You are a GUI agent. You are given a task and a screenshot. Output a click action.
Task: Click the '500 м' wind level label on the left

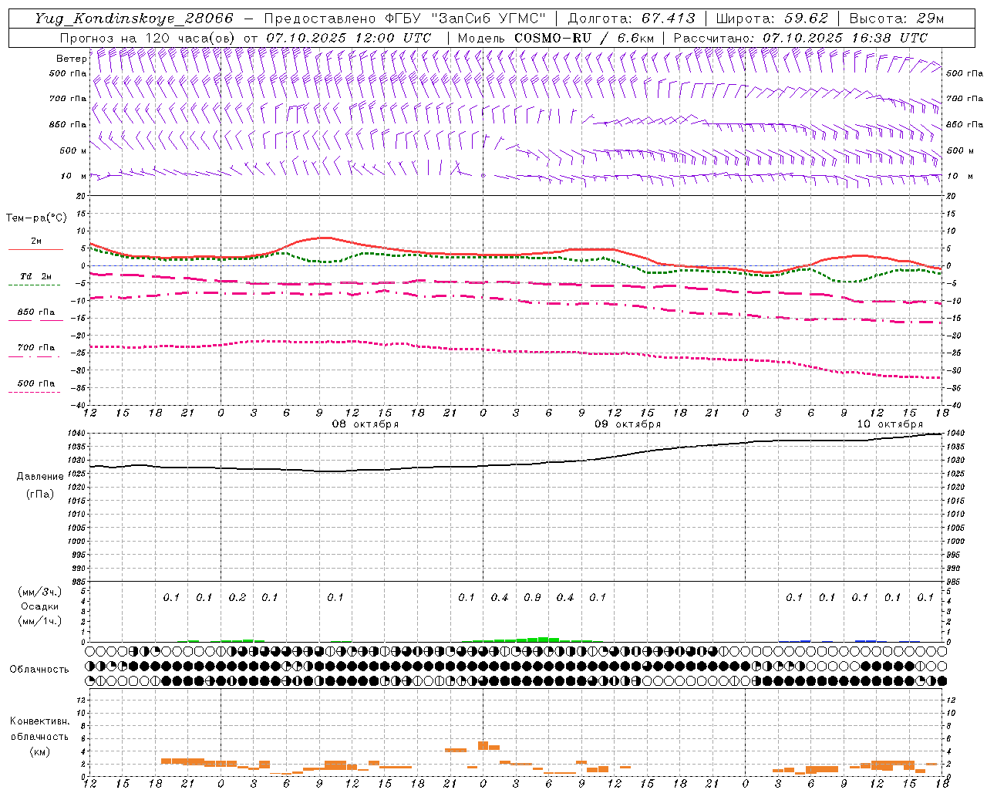click(73, 150)
